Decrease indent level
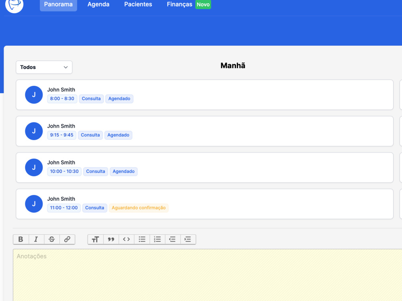Image resolution: width=402 pixels, height=301 pixels. (172, 239)
